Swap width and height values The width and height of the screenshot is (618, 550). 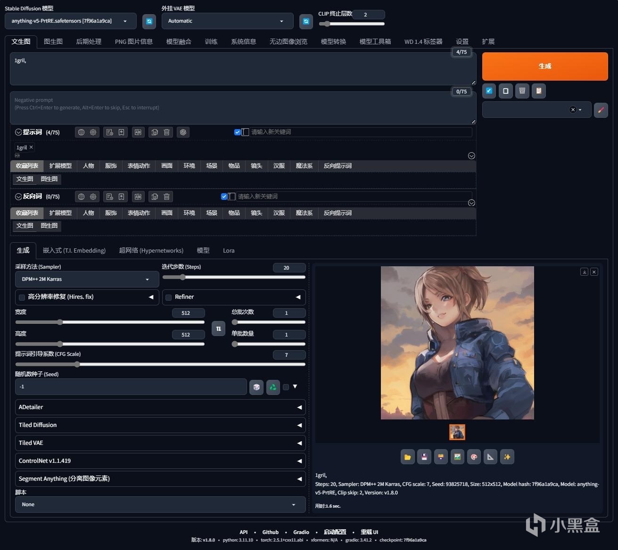click(218, 328)
